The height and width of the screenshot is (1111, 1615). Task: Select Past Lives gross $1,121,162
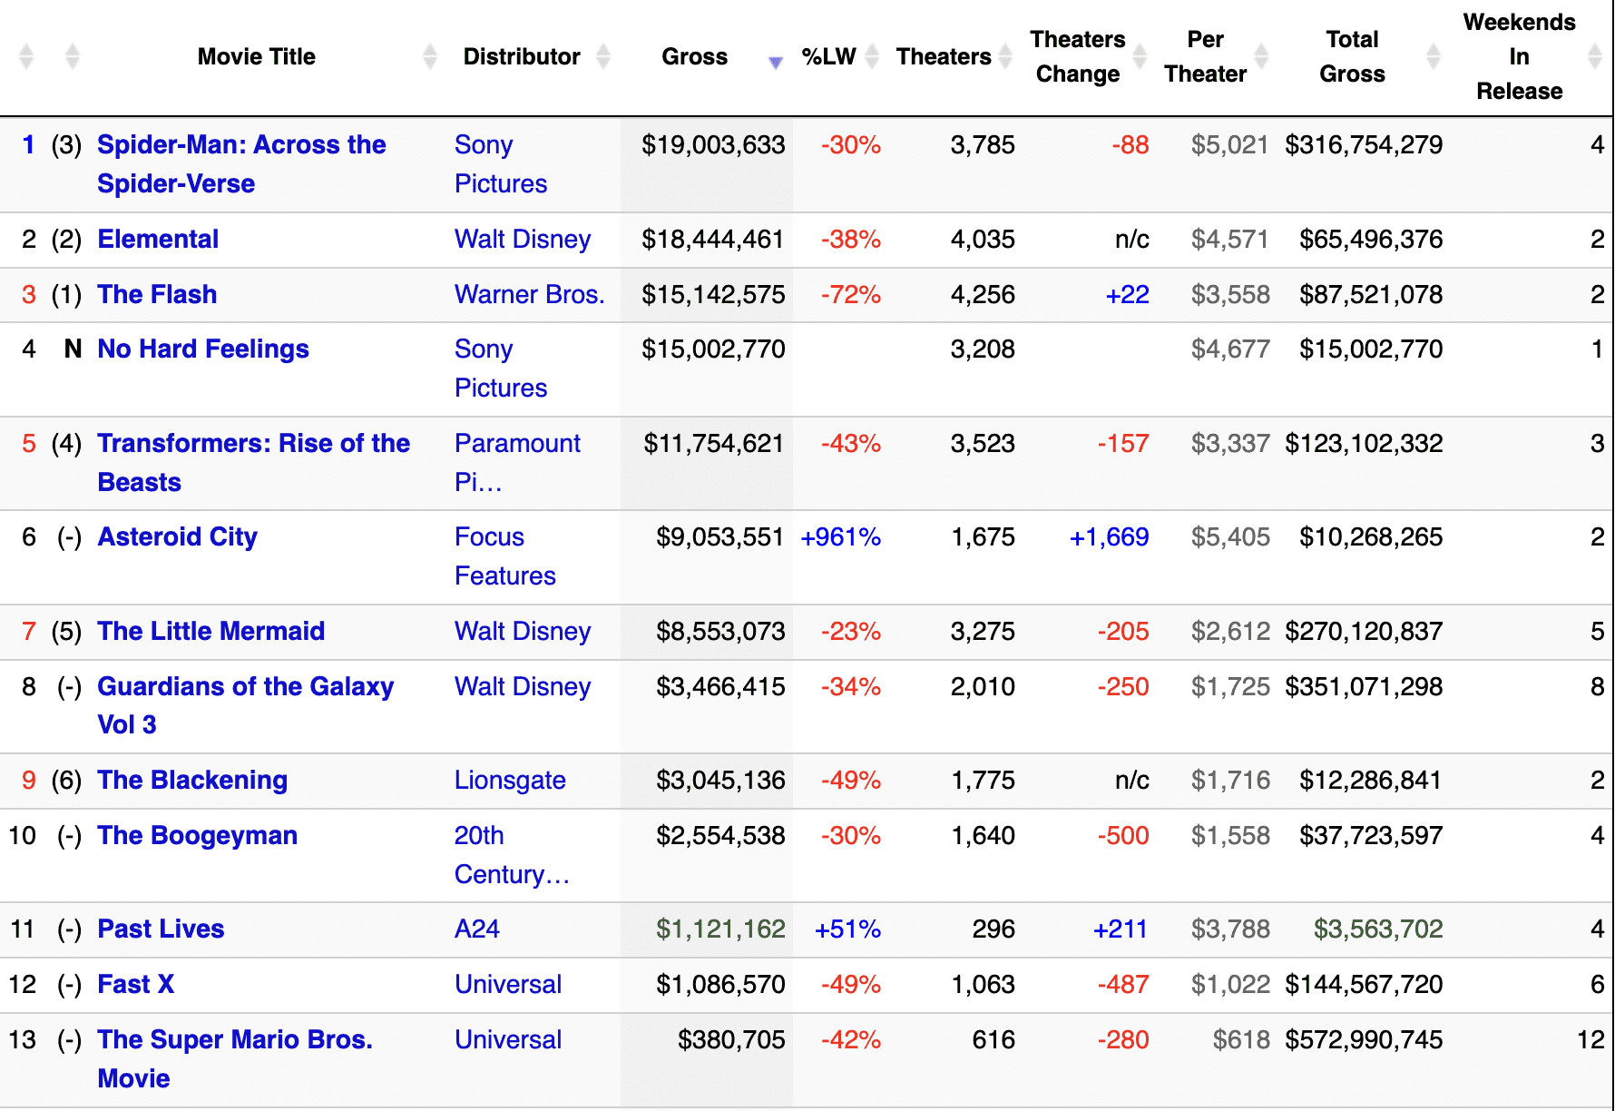[x=720, y=929]
